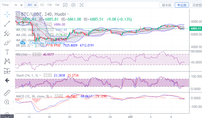The image size is (202, 118).
Task: Select the Time chart mode
Action: click(5, 5)
